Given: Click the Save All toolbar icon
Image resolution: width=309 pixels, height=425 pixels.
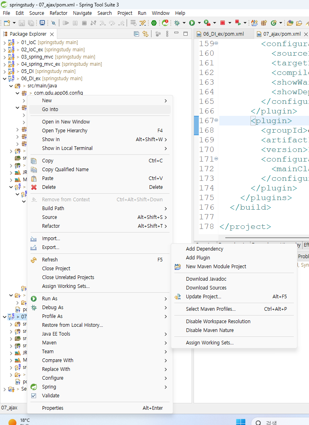Looking at the screenshot, I should pyautogui.click(x=31, y=23).
